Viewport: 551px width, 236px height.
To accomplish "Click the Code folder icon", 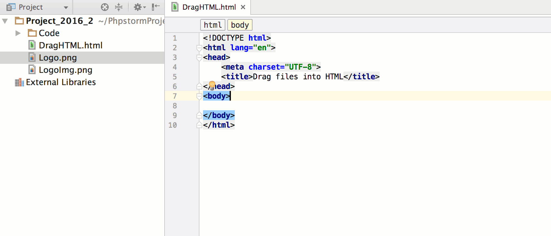I will 32,33.
